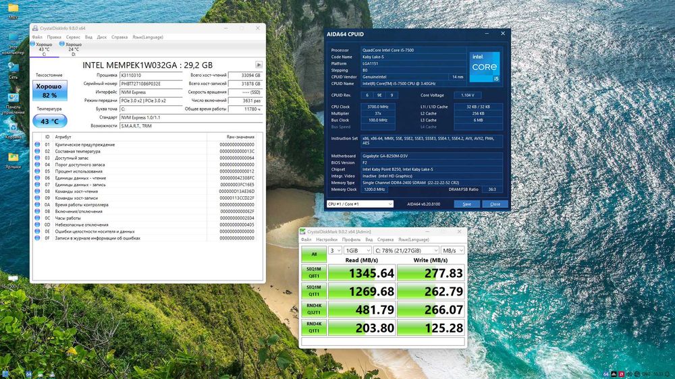This screenshot has width=675, height=379.
Task: Click the AIDA64 tray icon
Action: tap(606, 374)
